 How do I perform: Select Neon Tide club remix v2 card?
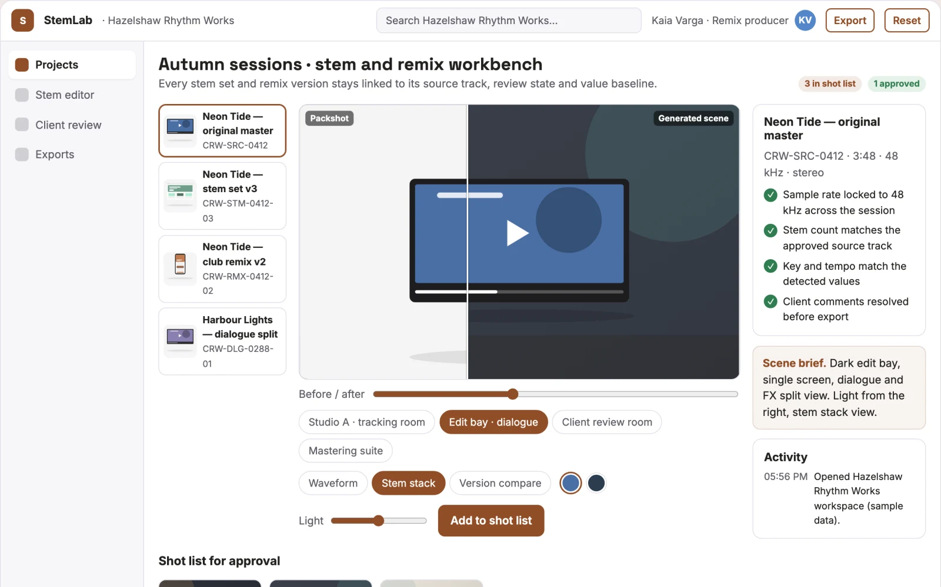click(x=222, y=269)
